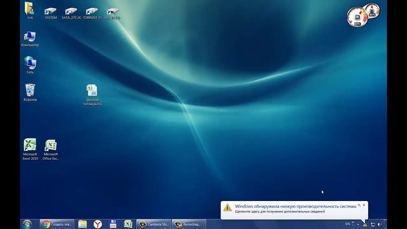Switch to the Camtasia Studio taskbar window
Viewport: 407px width, 229px height.
click(153, 224)
